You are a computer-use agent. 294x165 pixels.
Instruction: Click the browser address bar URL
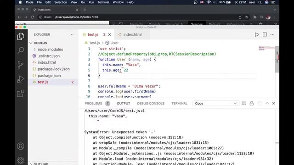click(x=77, y=17)
